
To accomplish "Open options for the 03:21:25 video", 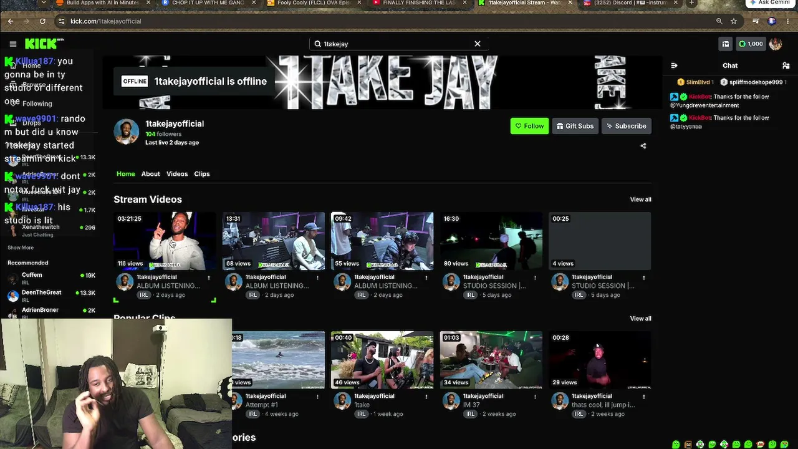I will [209, 278].
